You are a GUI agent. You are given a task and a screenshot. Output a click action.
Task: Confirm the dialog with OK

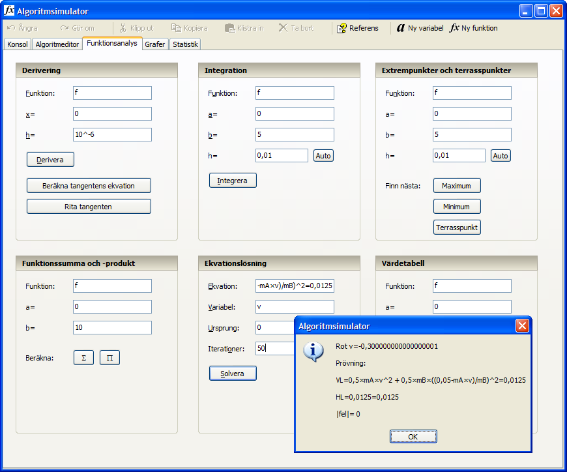tap(413, 437)
